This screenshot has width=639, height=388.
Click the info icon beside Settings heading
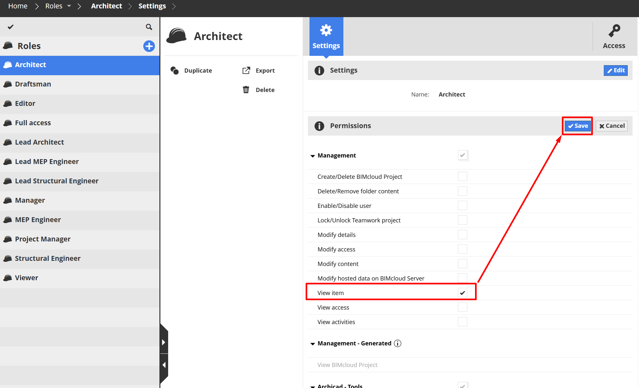(x=319, y=70)
